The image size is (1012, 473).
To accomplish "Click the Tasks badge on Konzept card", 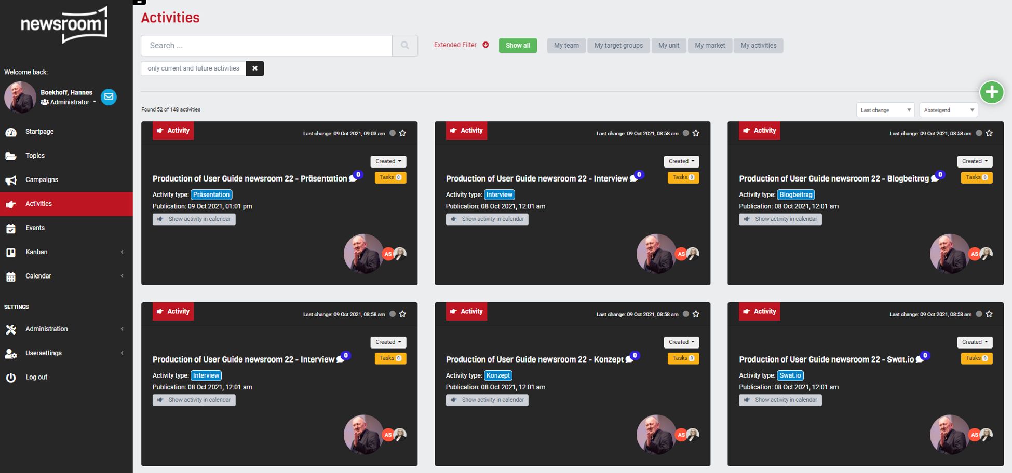I will 683,358.
